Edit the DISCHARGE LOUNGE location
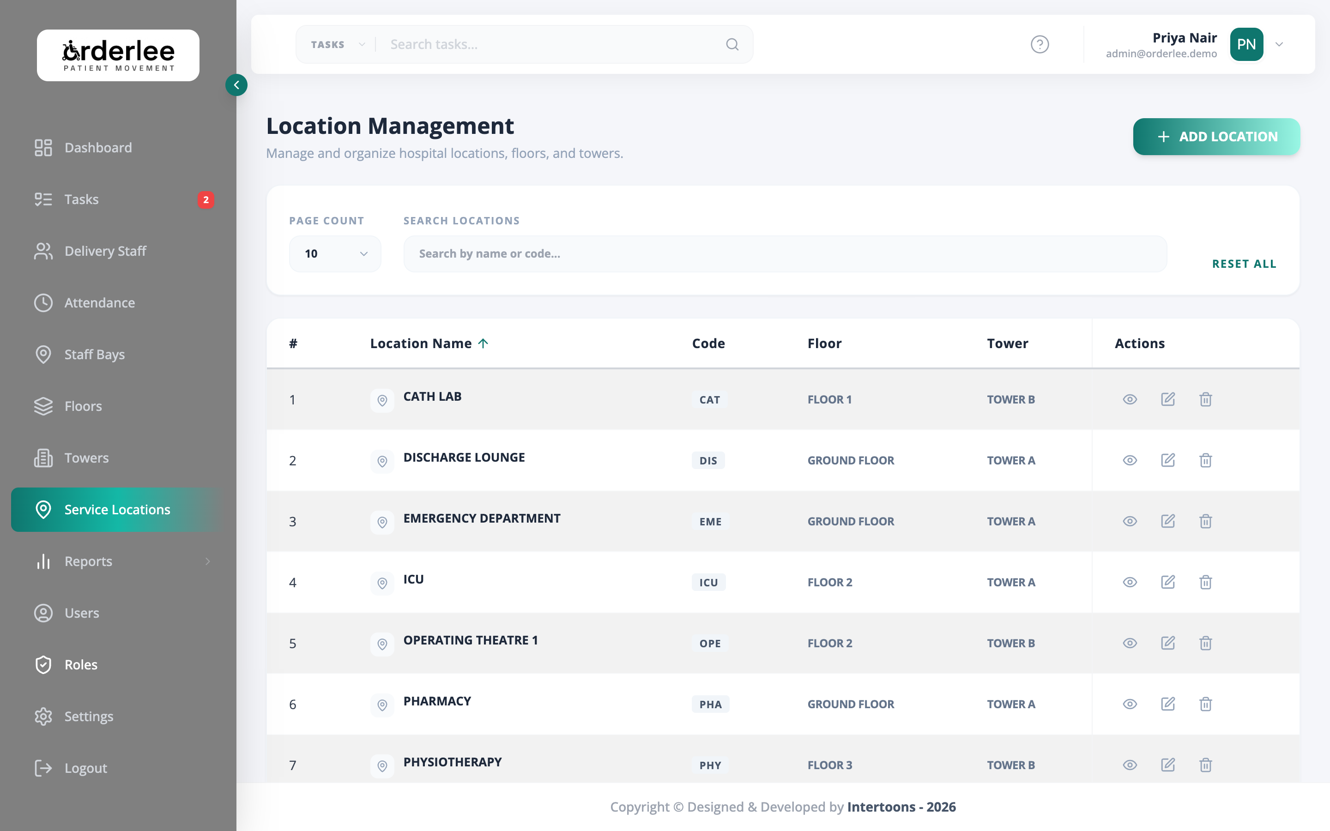 1168,461
